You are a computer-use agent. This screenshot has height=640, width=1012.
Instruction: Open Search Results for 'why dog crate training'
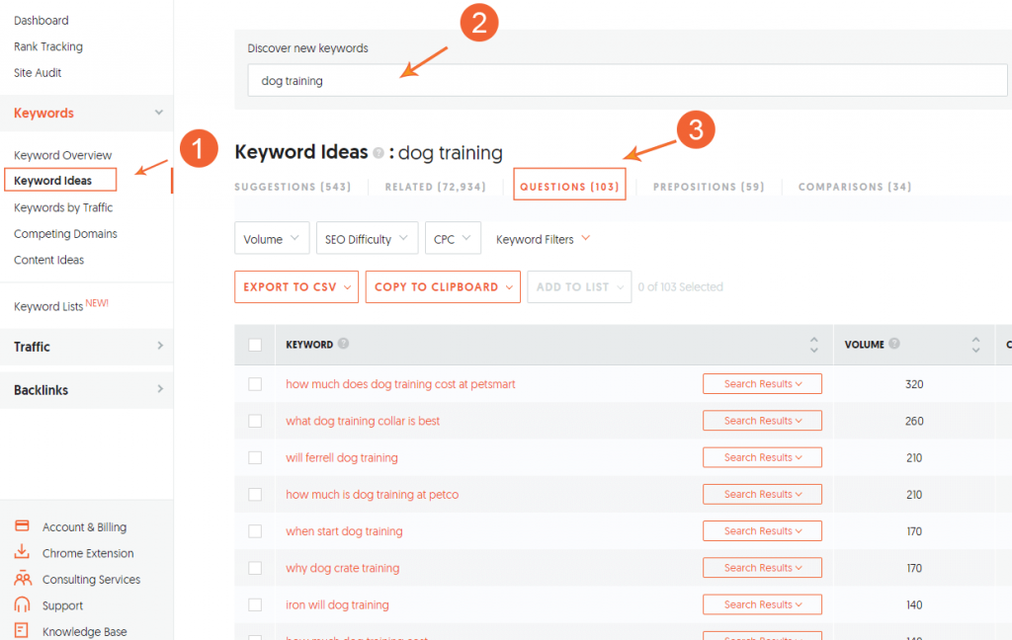[x=762, y=568]
